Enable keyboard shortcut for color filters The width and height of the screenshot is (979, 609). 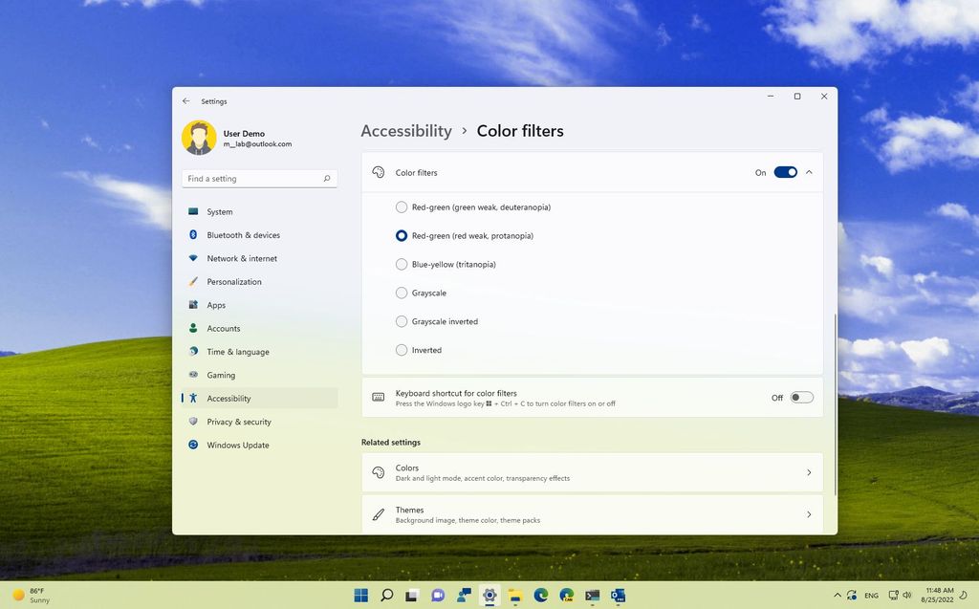[x=801, y=397]
